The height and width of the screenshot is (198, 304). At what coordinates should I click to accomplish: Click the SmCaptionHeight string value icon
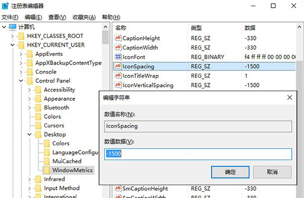118,188
